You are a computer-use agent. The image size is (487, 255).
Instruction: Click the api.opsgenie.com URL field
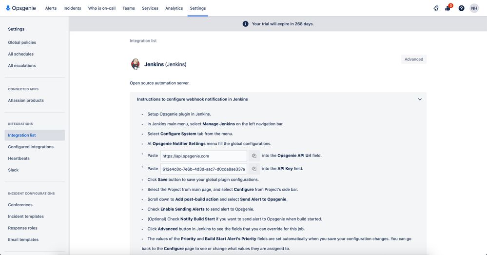[x=204, y=156]
